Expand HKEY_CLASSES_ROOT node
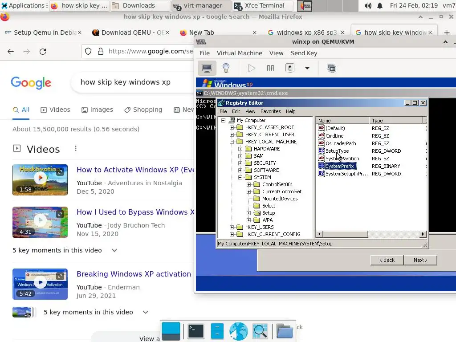 (x=232, y=127)
